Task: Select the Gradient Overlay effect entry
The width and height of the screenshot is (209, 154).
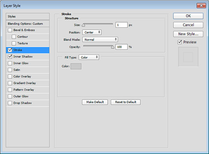Action: tap(24, 83)
